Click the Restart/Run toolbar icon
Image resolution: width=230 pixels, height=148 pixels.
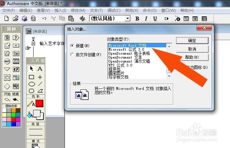pos(167,19)
